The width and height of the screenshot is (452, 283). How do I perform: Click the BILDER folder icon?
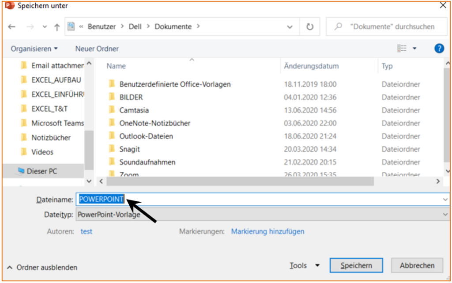click(x=112, y=97)
